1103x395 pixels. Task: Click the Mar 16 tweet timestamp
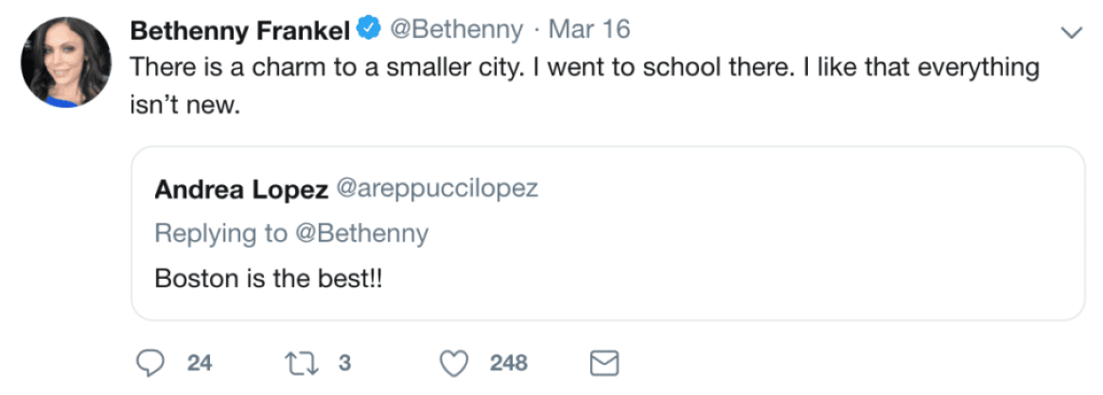point(589,31)
